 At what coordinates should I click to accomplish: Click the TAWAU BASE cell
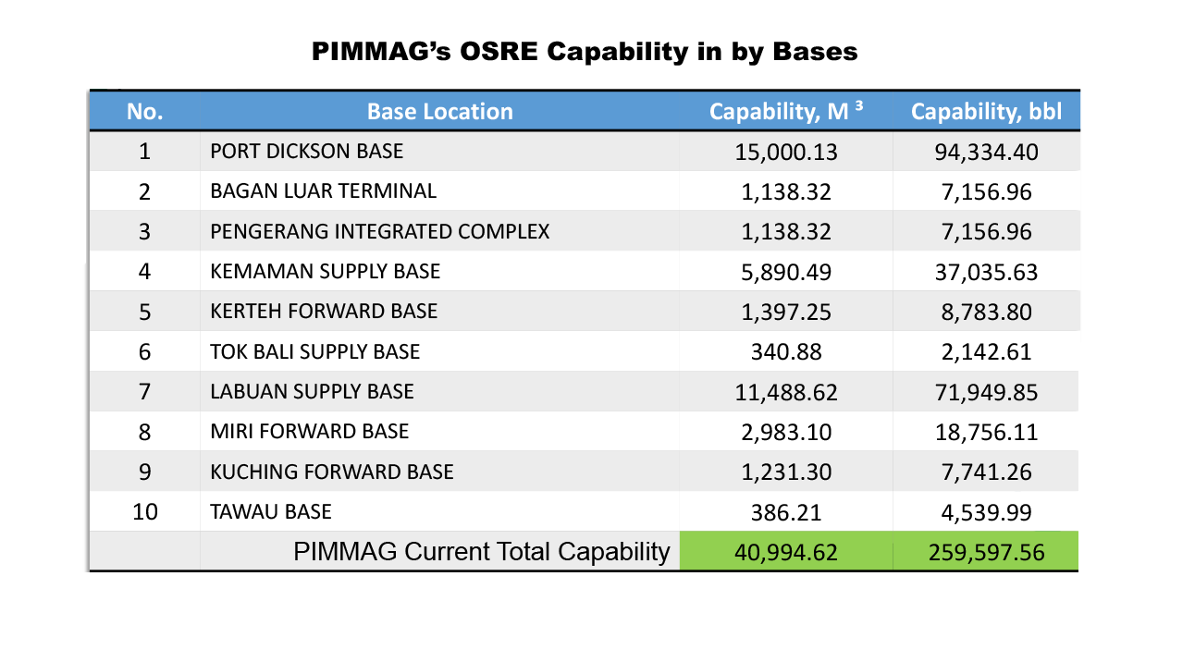(x=271, y=512)
